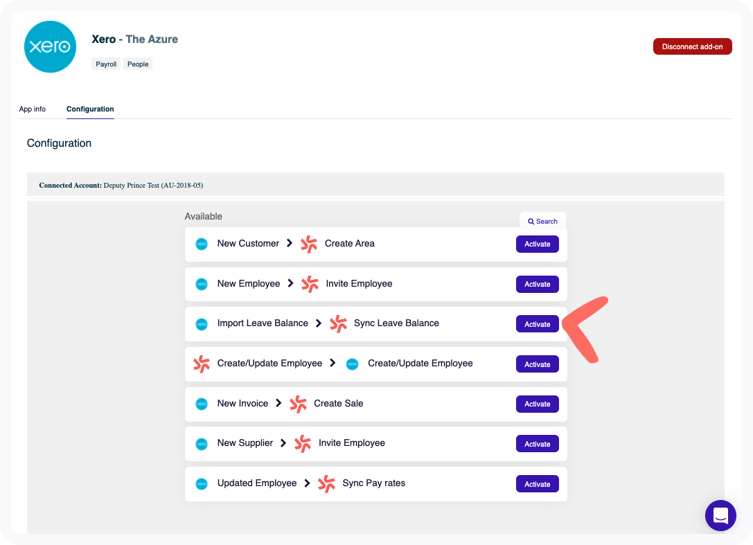This screenshot has width=753, height=545.
Task: Click the Xero icon beside New Customer
Action: pyautogui.click(x=202, y=244)
